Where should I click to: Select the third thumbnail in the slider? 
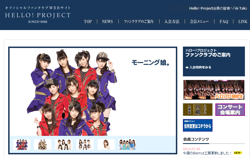pos(64,145)
